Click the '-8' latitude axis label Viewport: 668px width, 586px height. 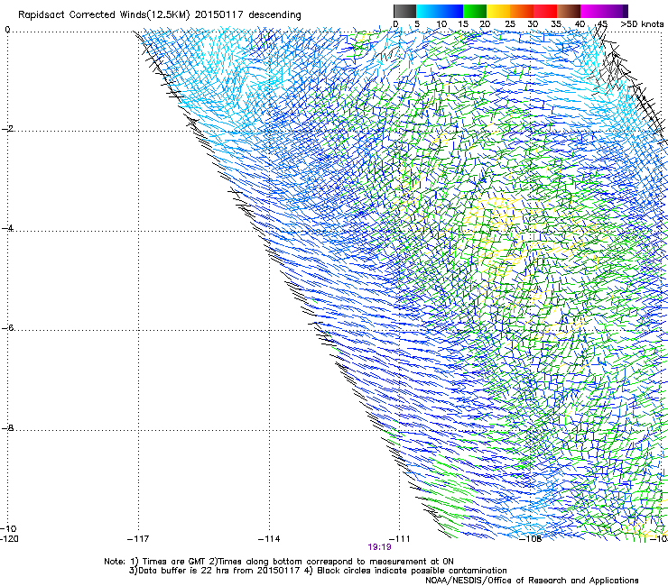pyautogui.click(x=7, y=427)
